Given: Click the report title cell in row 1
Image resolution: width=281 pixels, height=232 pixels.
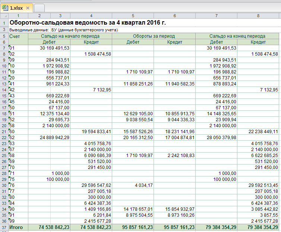Looking at the screenshot, I should point(88,23).
